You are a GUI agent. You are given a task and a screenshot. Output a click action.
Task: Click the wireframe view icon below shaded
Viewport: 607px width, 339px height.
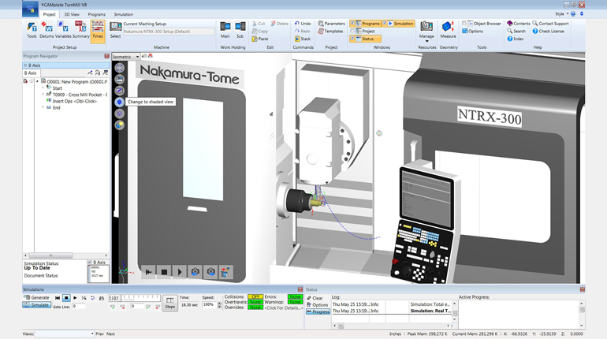[120, 114]
